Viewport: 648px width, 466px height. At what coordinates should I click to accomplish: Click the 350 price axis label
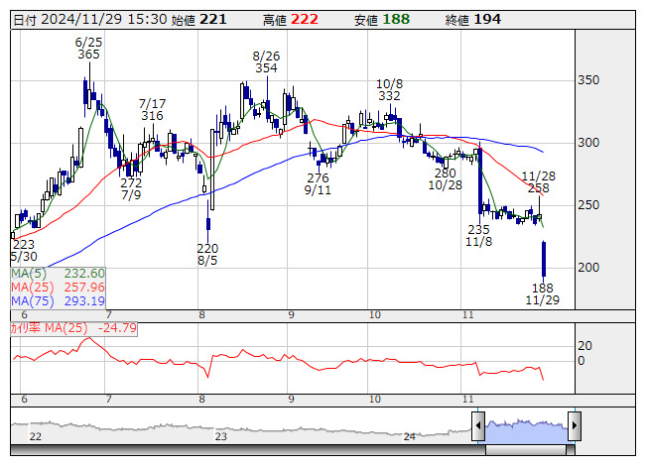pyautogui.click(x=588, y=80)
